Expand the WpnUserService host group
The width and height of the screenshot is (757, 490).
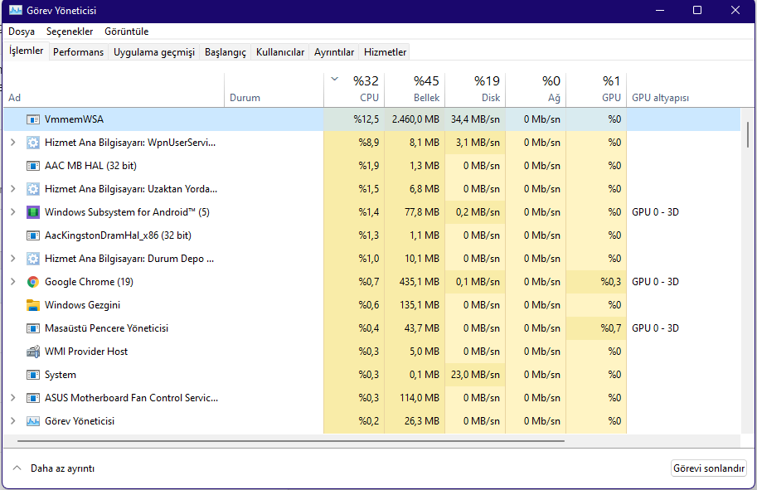click(x=13, y=143)
